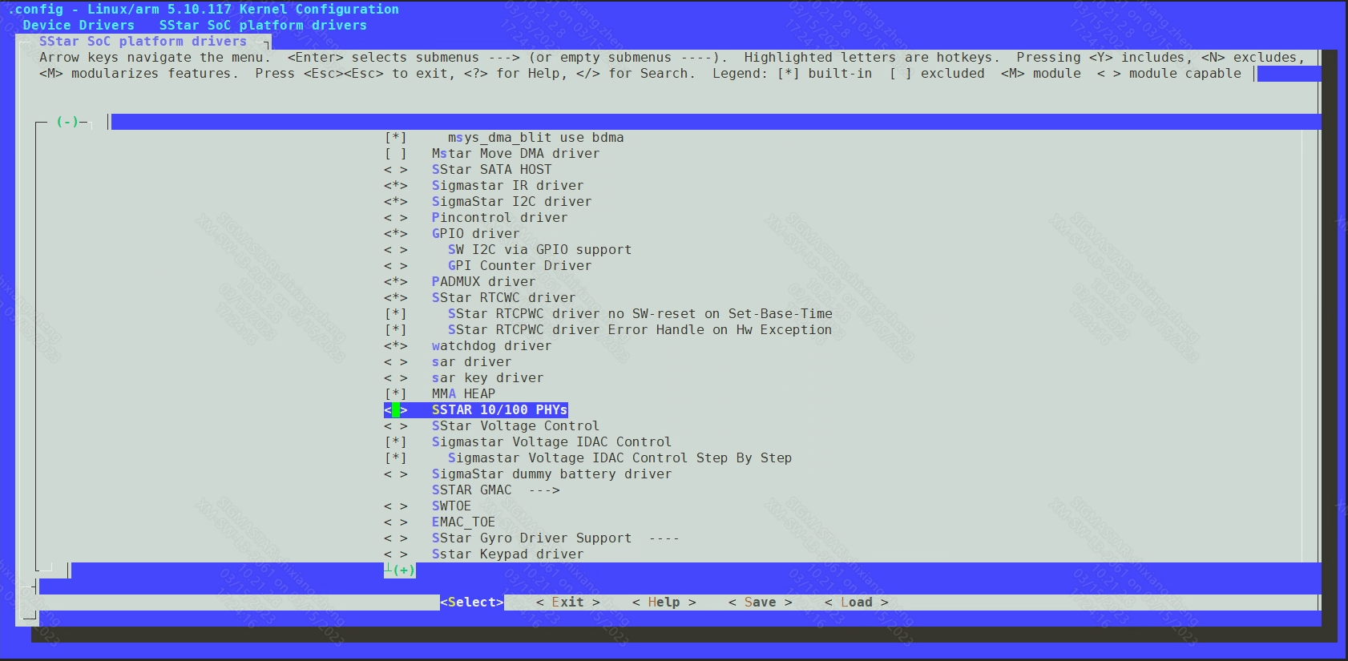The width and height of the screenshot is (1348, 661).
Task: Toggle SigmaStar I2C driver state
Action: tap(396, 202)
